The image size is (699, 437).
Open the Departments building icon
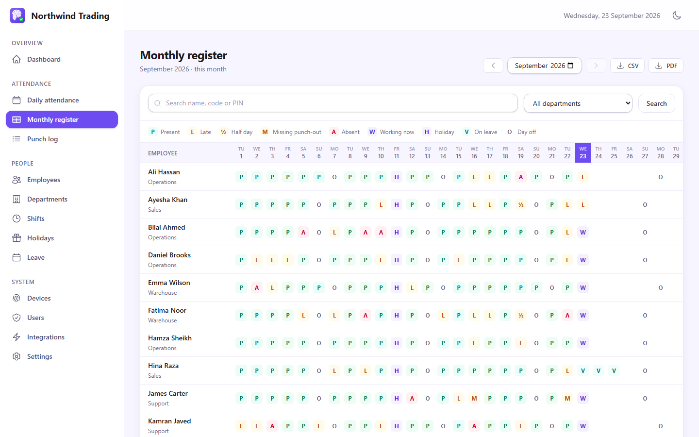(17, 199)
